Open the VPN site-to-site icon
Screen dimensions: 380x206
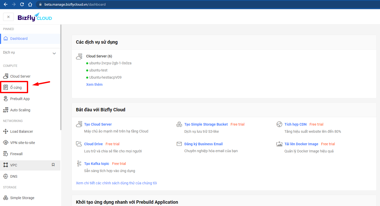(6, 143)
